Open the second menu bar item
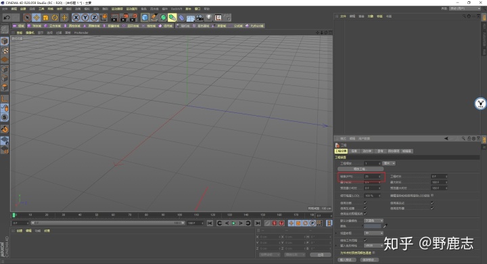The width and height of the screenshot is (487, 264). click(x=14, y=9)
